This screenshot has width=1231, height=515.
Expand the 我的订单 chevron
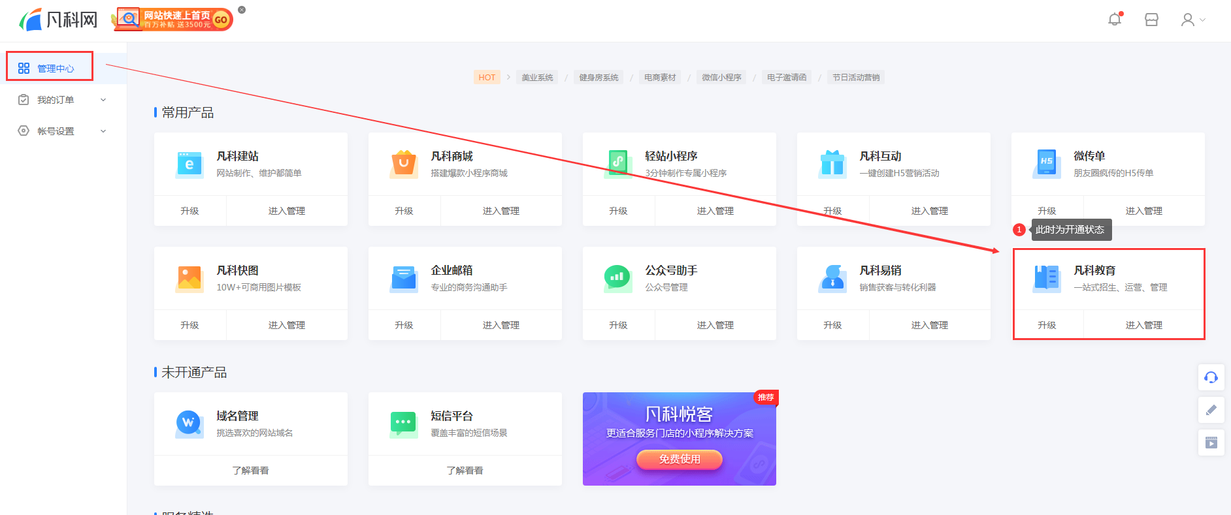pyautogui.click(x=103, y=100)
